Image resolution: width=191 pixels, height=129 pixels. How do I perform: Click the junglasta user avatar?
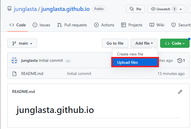coord(14,60)
